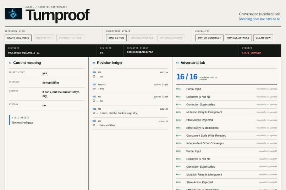Select Correction Supersedes for household_handoff
Image resolution: width=286 pixels, height=190 pixels.
(x=226, y=167)
